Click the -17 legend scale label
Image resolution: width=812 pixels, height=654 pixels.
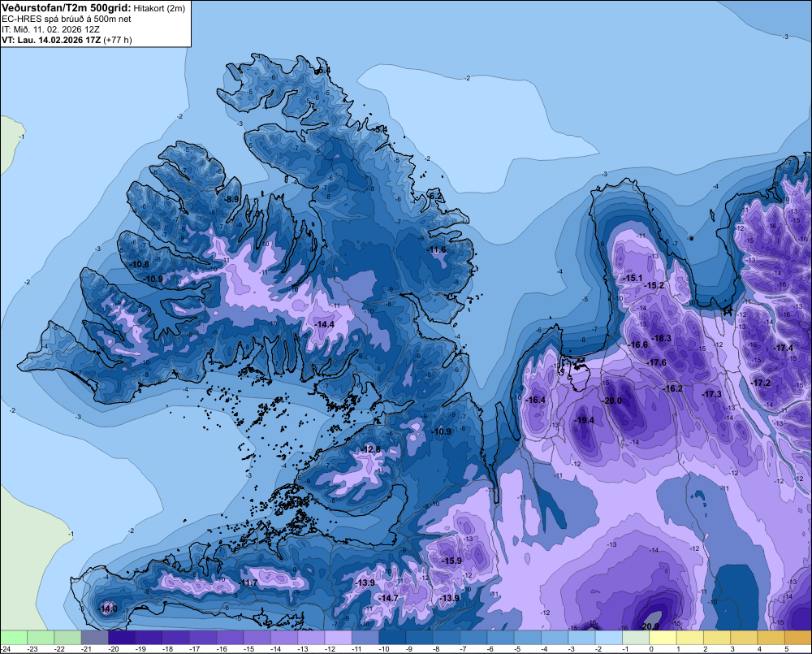click(194, 649)
